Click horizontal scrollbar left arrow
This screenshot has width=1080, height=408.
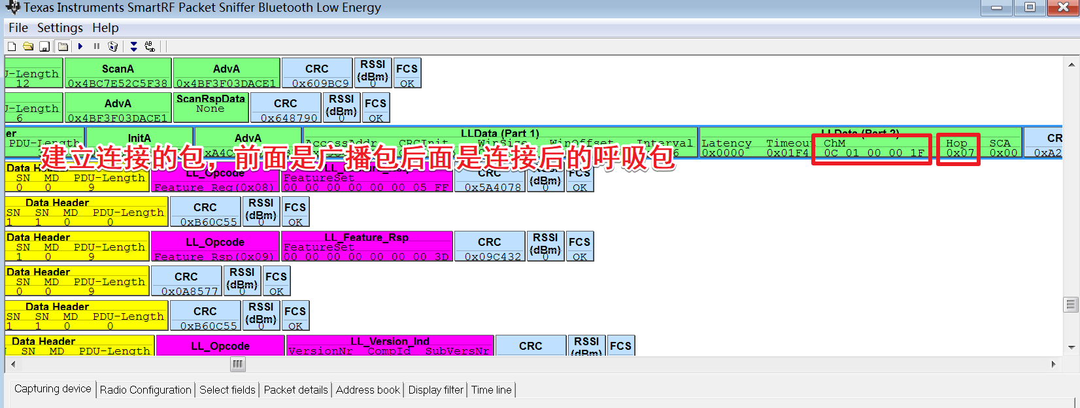pyautogui.click(x=14, y=364)
